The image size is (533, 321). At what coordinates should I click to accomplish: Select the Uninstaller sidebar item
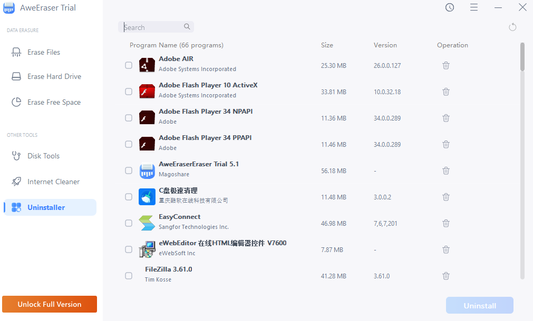pos(50,207)
